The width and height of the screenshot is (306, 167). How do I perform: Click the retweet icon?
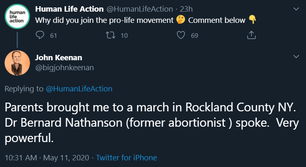(x=110, y=36)
